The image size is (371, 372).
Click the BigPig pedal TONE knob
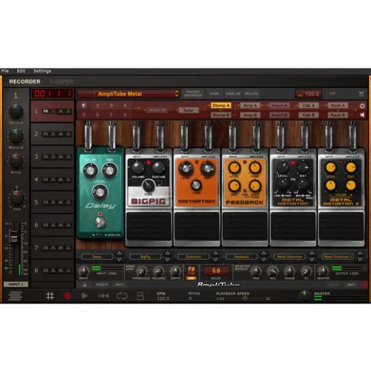pyautogui.click(x=148, y=186)
